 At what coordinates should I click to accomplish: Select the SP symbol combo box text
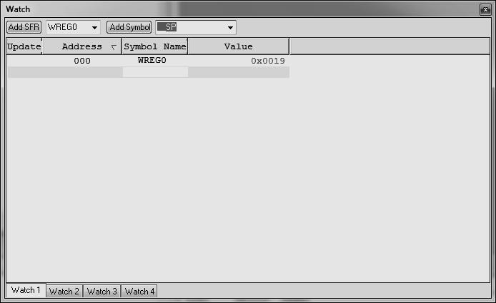(171, 27)
